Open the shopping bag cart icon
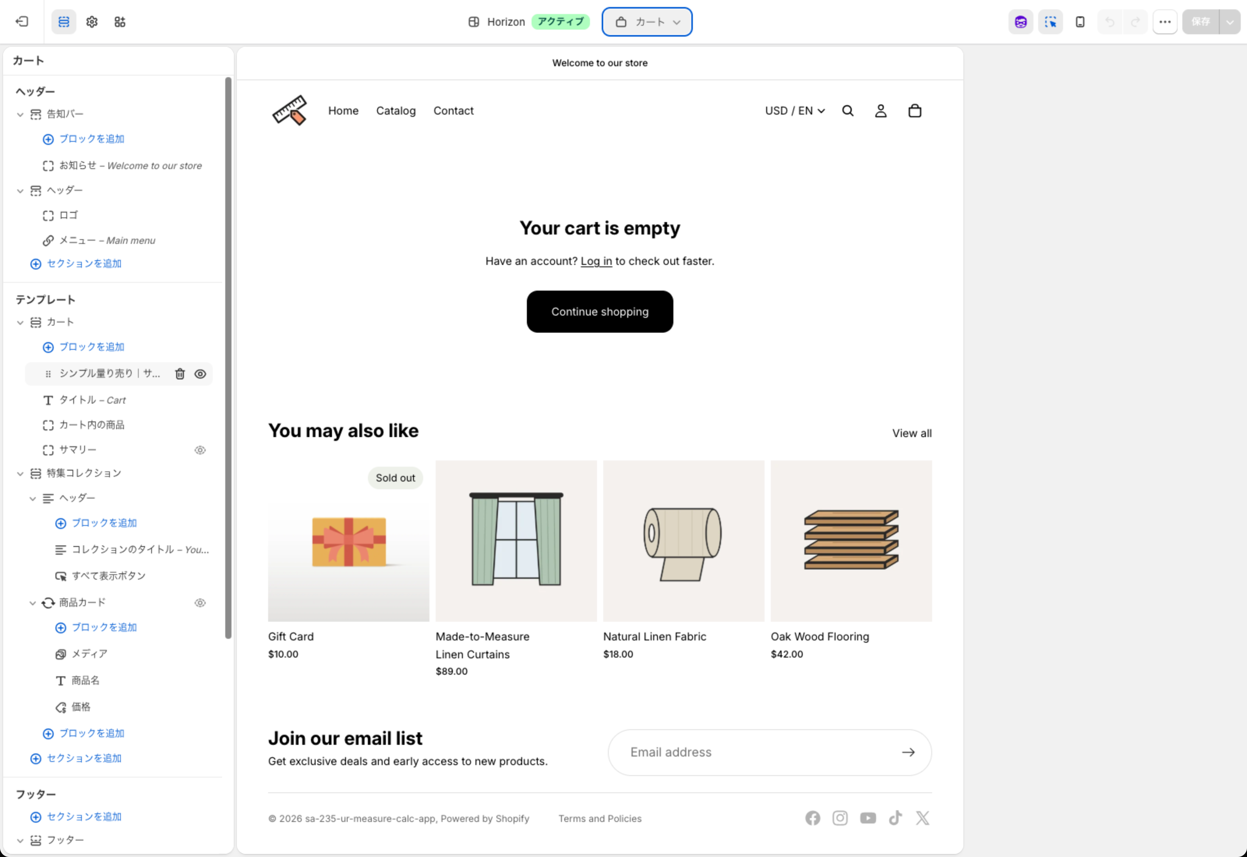The width and height of the screenshot is (1247, 857). [x=915, y=111]
